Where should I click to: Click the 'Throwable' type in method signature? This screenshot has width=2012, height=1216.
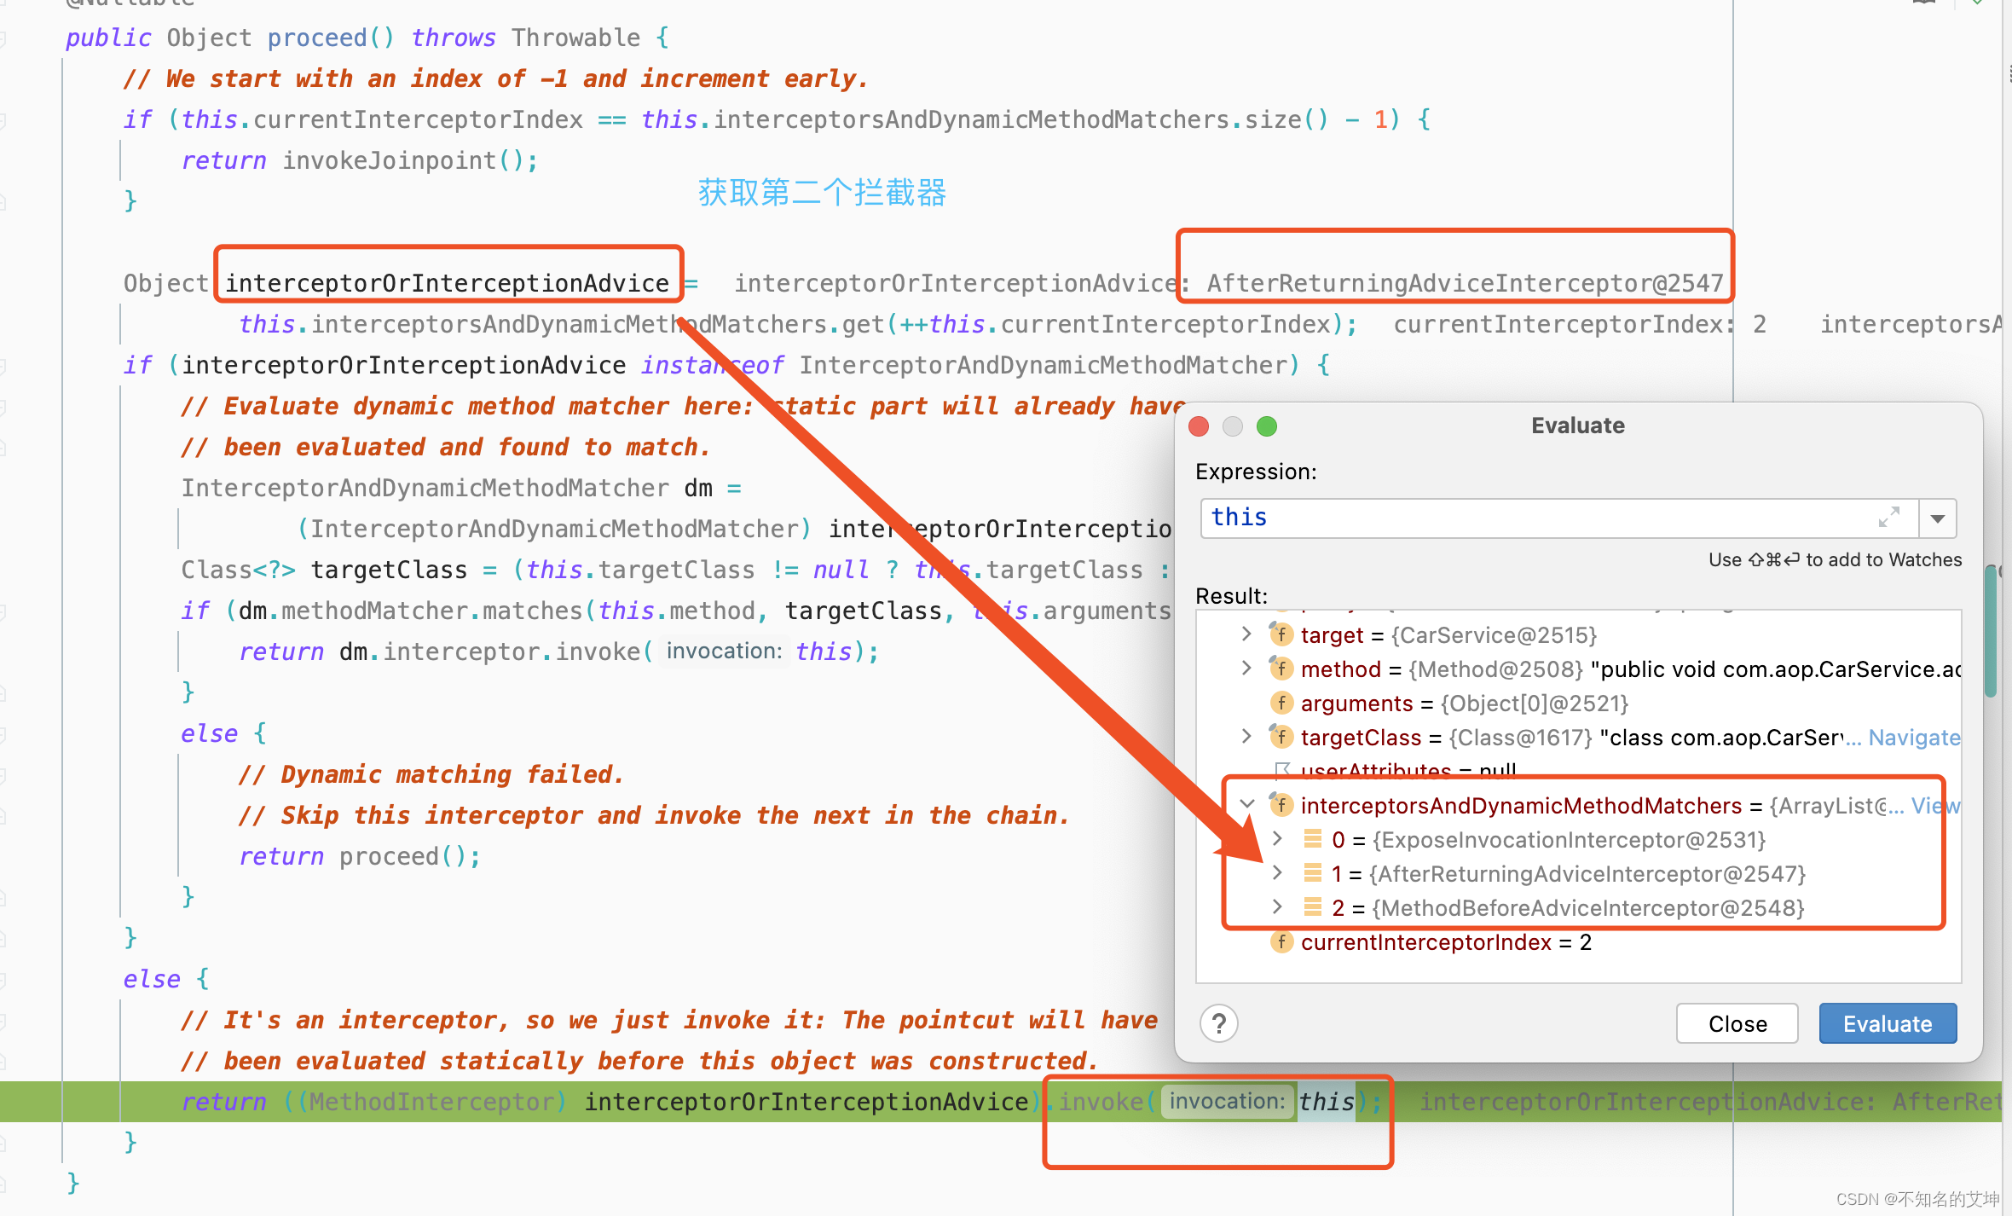point(575,38)
